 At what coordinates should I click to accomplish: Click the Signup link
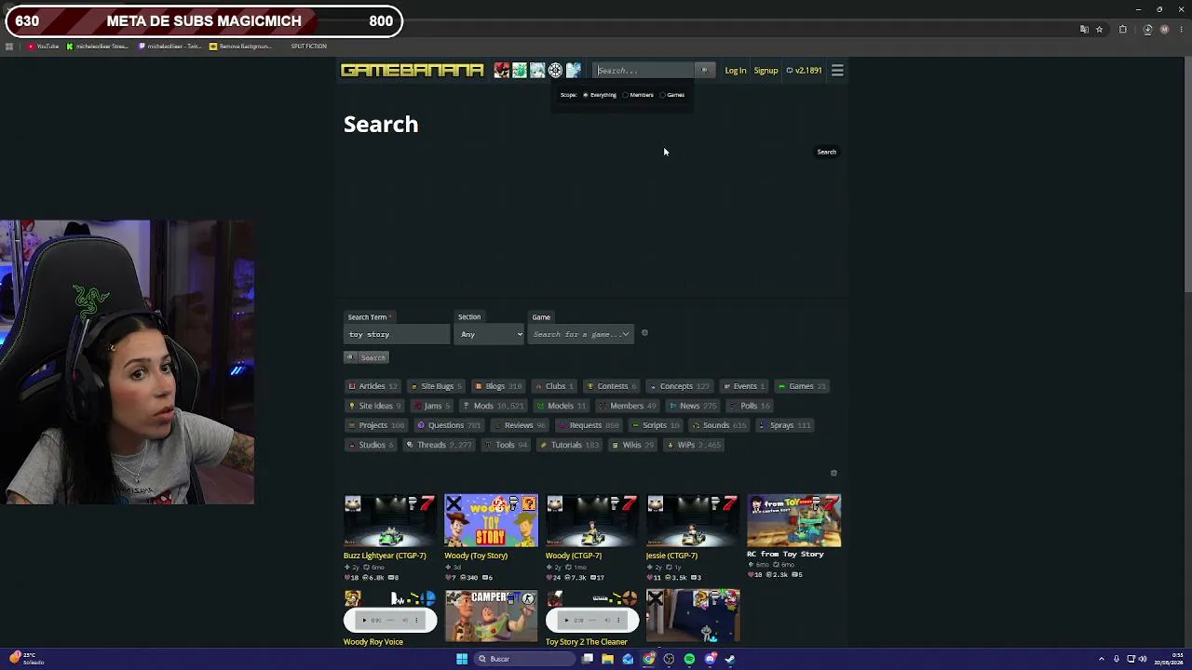765,71
